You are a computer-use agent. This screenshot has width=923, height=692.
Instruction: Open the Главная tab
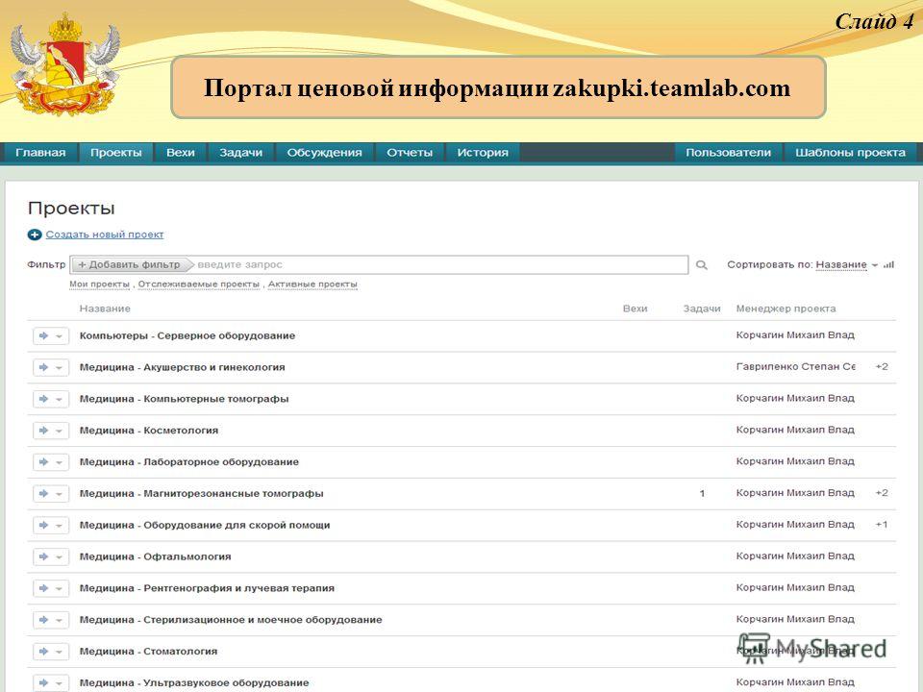pos(40,153)
